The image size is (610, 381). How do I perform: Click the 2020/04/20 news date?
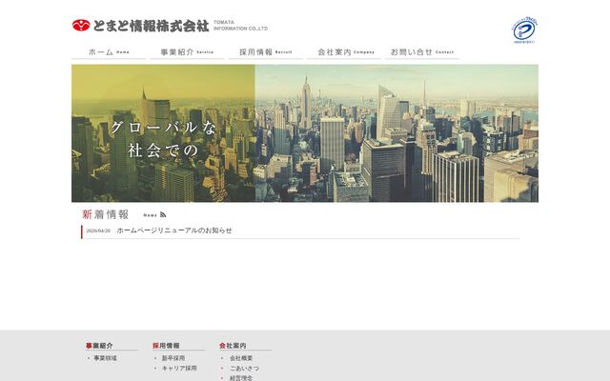pos(98,231)
